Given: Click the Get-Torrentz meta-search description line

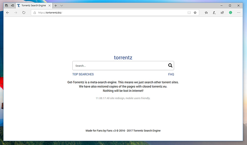Looking at the screenshot, I should [x=123, y=82].
